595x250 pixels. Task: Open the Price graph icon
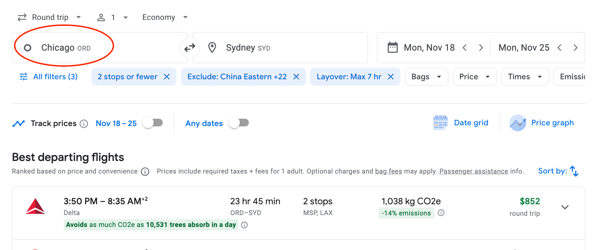[x=518, y=123]
